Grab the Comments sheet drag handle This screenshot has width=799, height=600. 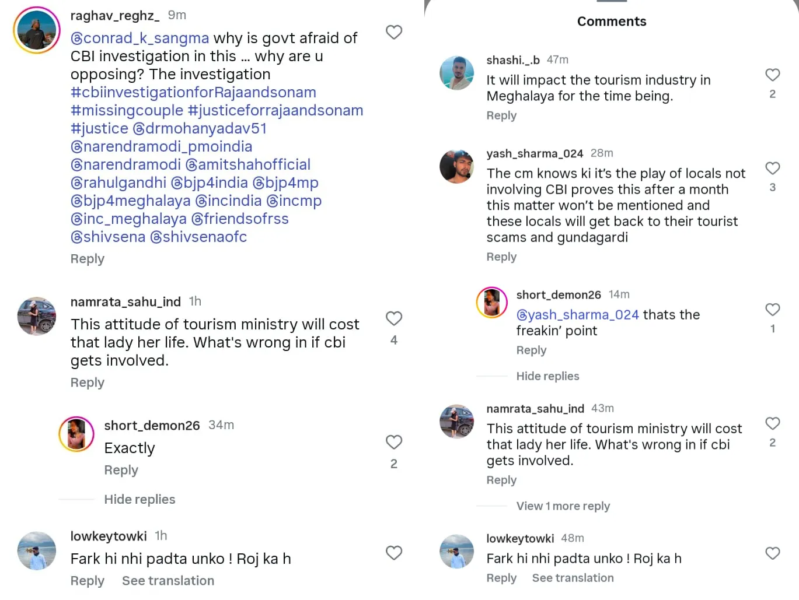pos(611,1)
